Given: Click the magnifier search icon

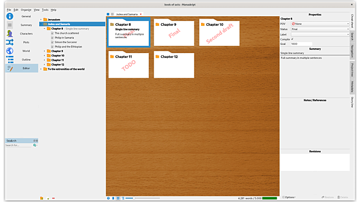Looking at the screenshot, I should [35, 145].
